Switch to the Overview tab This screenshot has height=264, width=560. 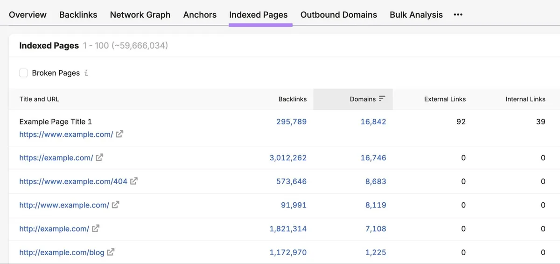(x=28, y=14)
